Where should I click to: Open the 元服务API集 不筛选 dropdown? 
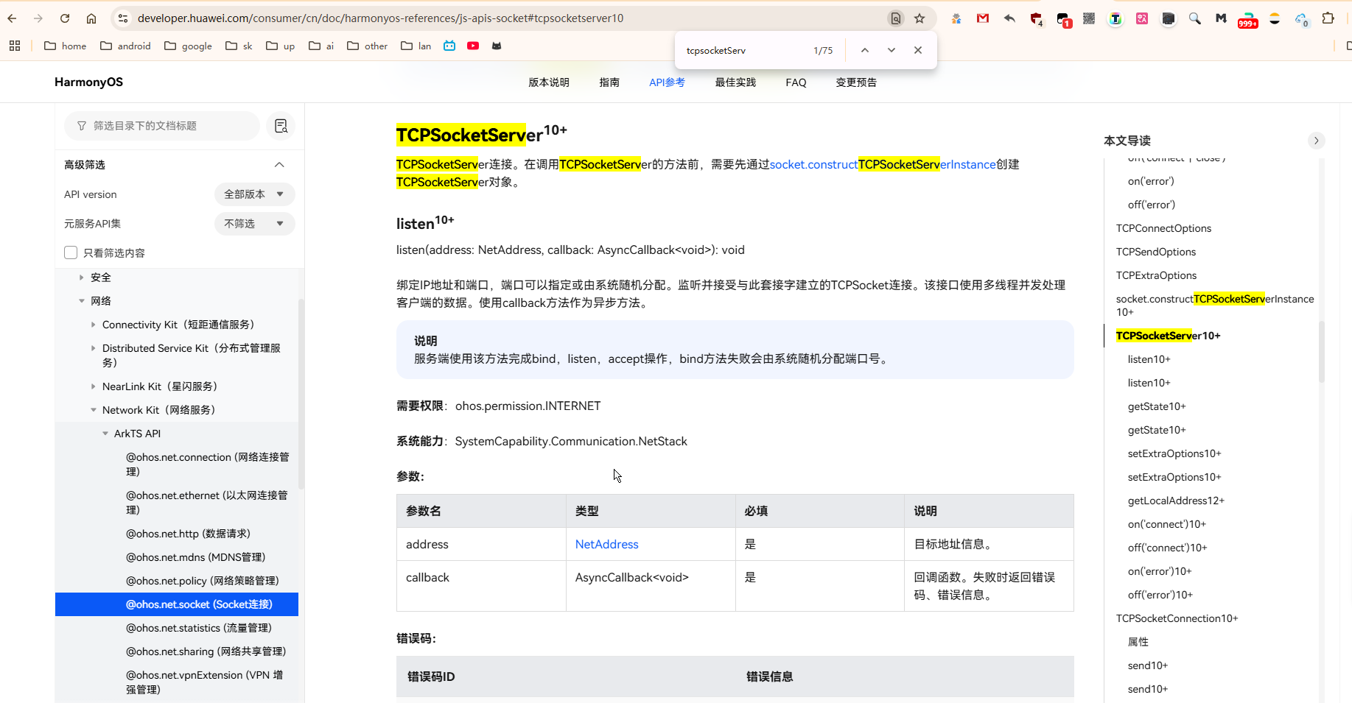click(x=254, y=224)
